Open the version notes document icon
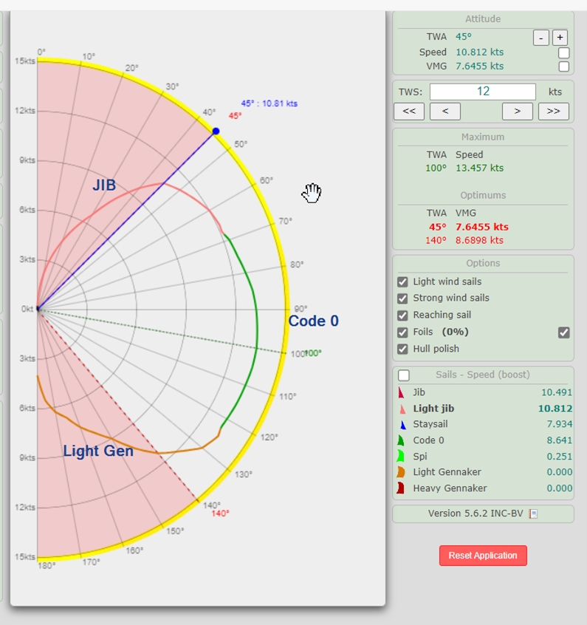This screenshot has height=625, width=587. coord(533,514)
